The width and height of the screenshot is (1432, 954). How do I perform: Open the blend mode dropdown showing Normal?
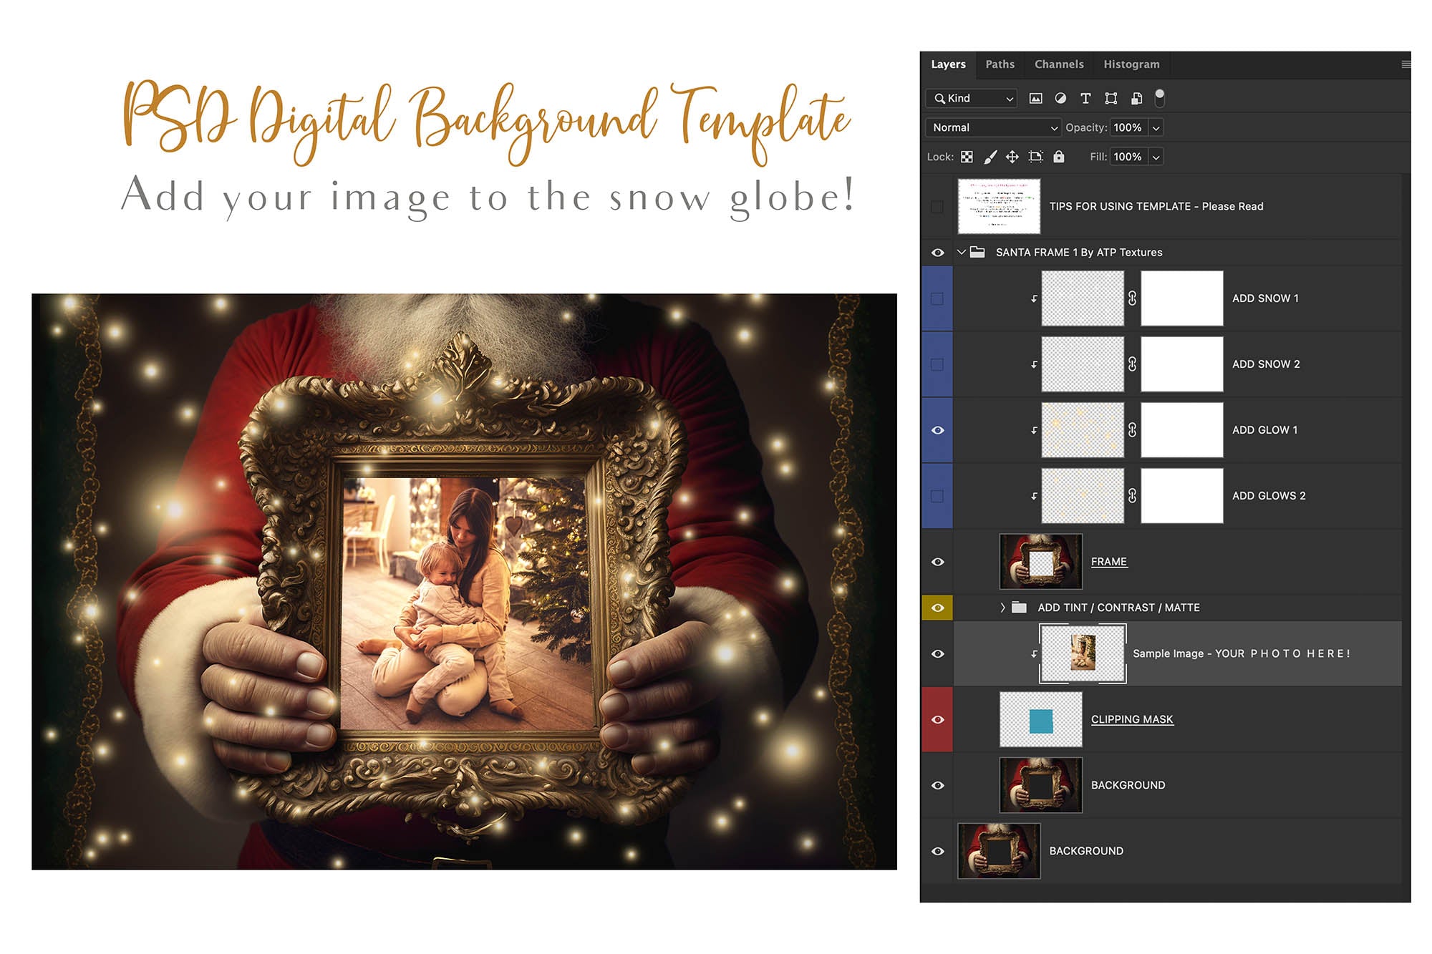(x=992, y=127)
